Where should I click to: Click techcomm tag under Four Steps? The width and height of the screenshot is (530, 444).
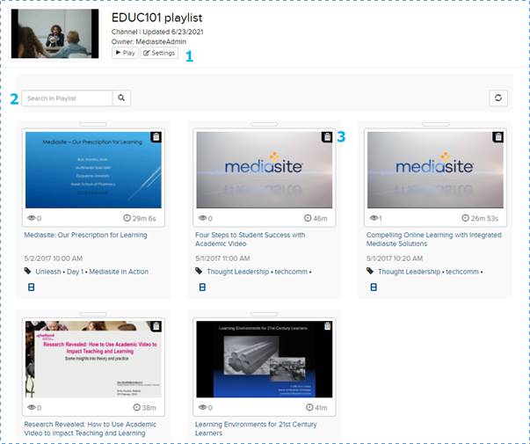[x=291, y=272]
